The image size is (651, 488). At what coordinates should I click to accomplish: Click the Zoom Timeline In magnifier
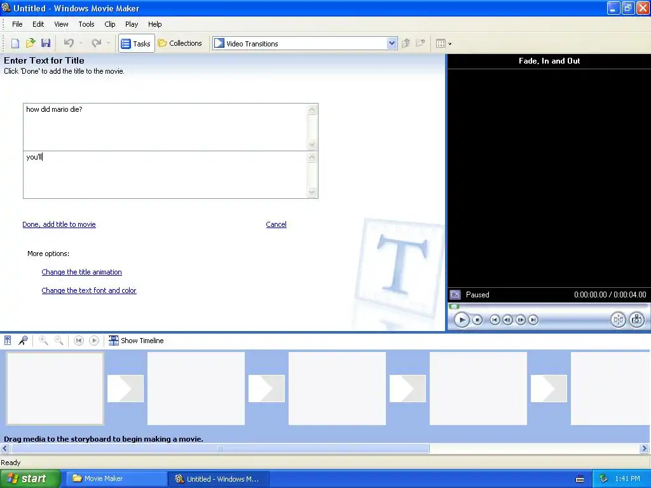43,341
